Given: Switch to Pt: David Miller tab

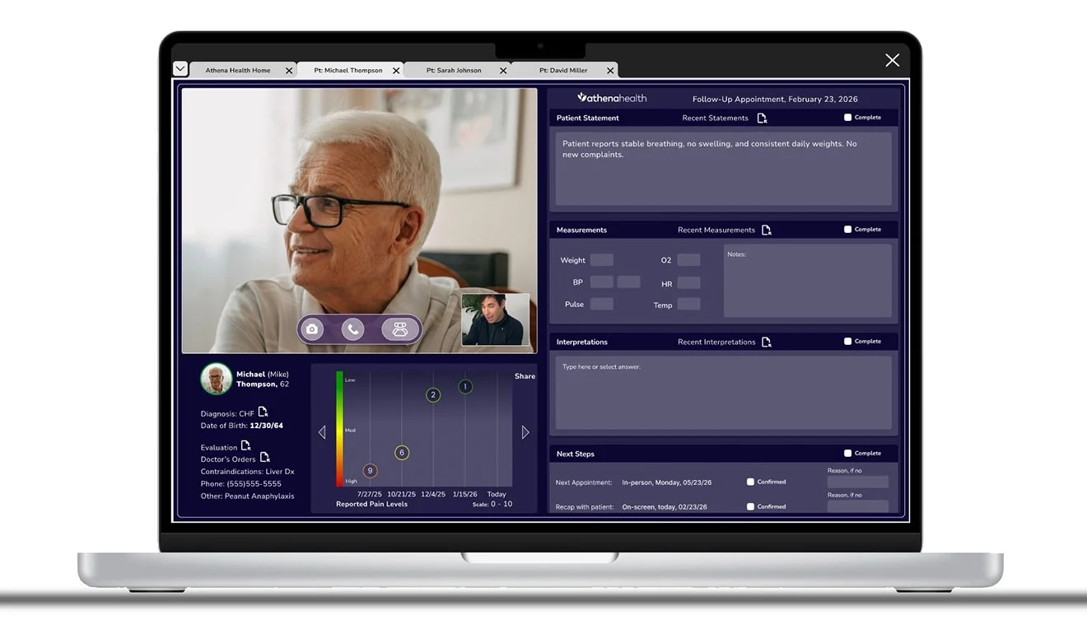Looking at the screenshot, I should coord(563,71).
